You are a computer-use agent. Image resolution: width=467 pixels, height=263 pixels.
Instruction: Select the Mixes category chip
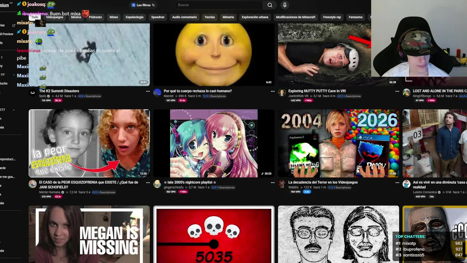pyautogui.click(x=114, y=17)
